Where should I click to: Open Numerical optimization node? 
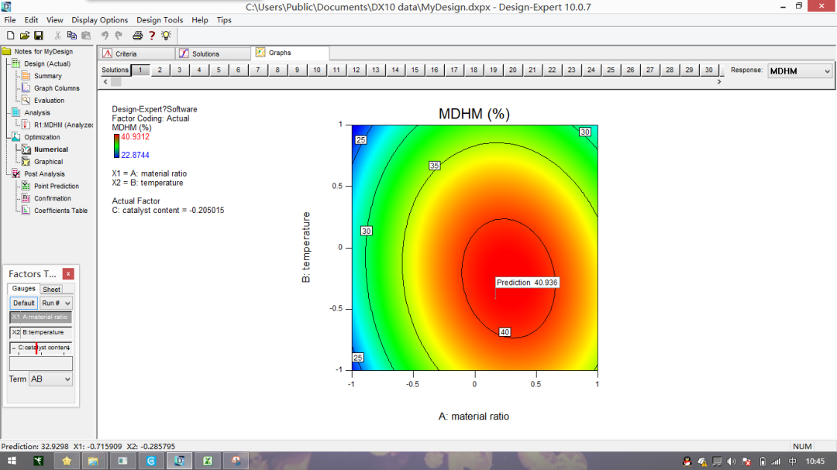(x=50, y=150)
